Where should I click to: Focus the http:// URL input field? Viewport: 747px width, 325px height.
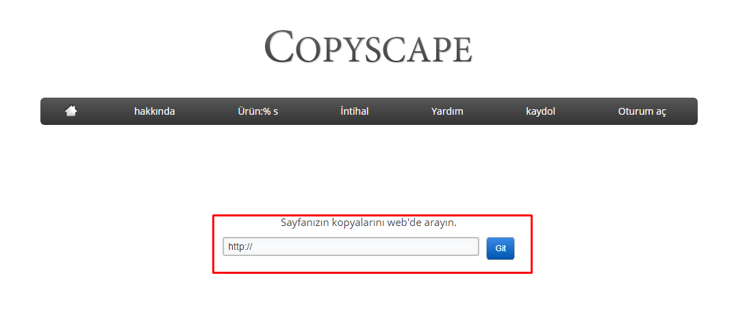click(351, 246)
